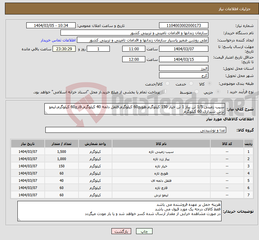Click the کد کالا column header
The width and height of the screenshot is (259, 240).
point(227,144)
